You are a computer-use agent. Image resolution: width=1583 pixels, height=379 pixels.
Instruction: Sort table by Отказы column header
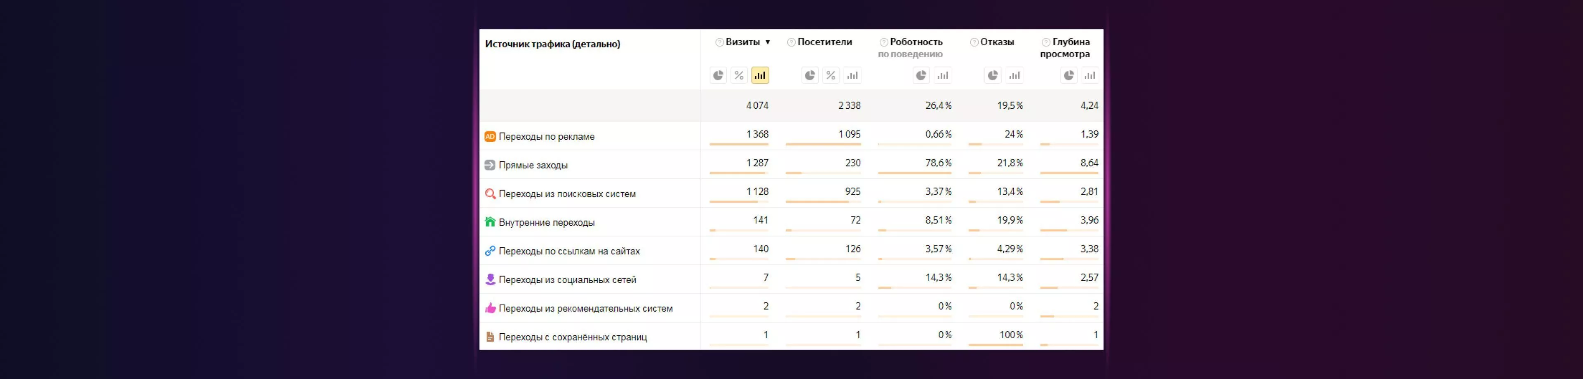(997, 42)
